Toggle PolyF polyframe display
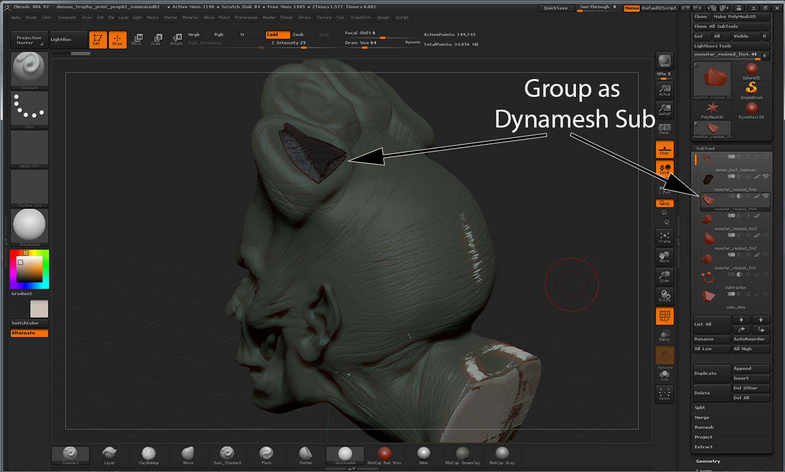This screenshot has height=472, width=785. tap(664, 316)
